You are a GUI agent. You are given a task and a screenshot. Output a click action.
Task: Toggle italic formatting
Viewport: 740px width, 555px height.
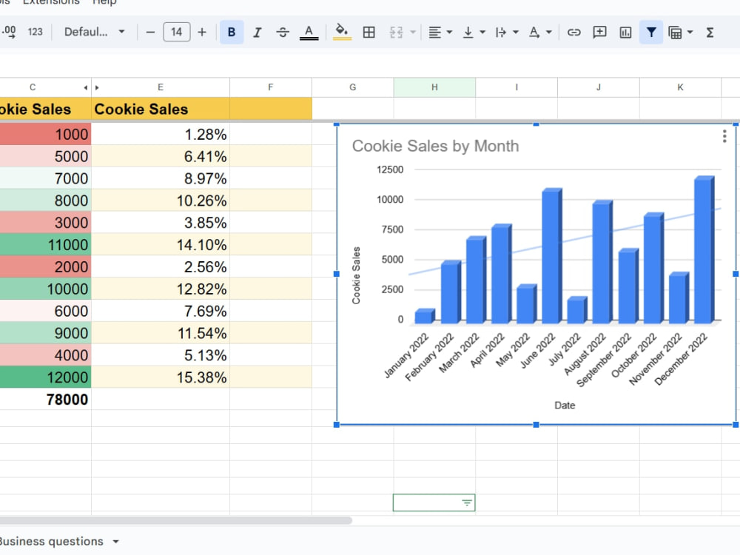tap(258, 32)
